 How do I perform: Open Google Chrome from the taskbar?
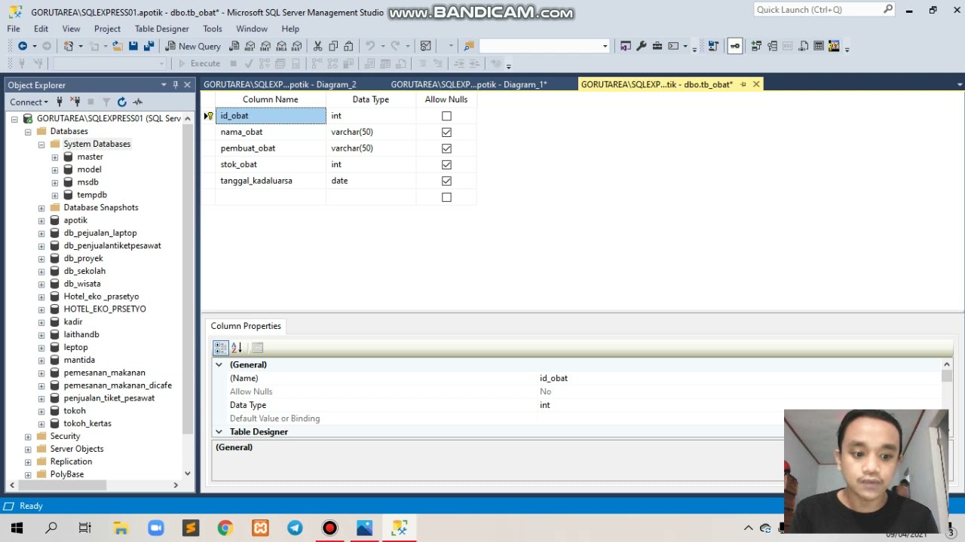pos(225,528)
